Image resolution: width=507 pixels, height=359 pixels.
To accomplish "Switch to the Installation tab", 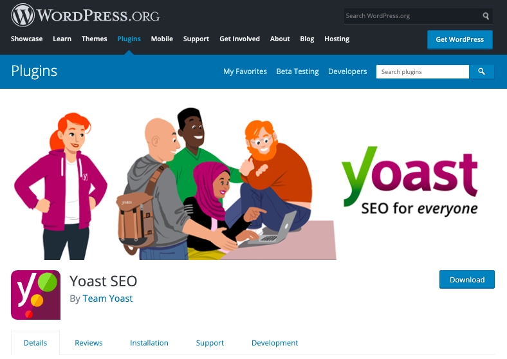I will click(149, 343).
